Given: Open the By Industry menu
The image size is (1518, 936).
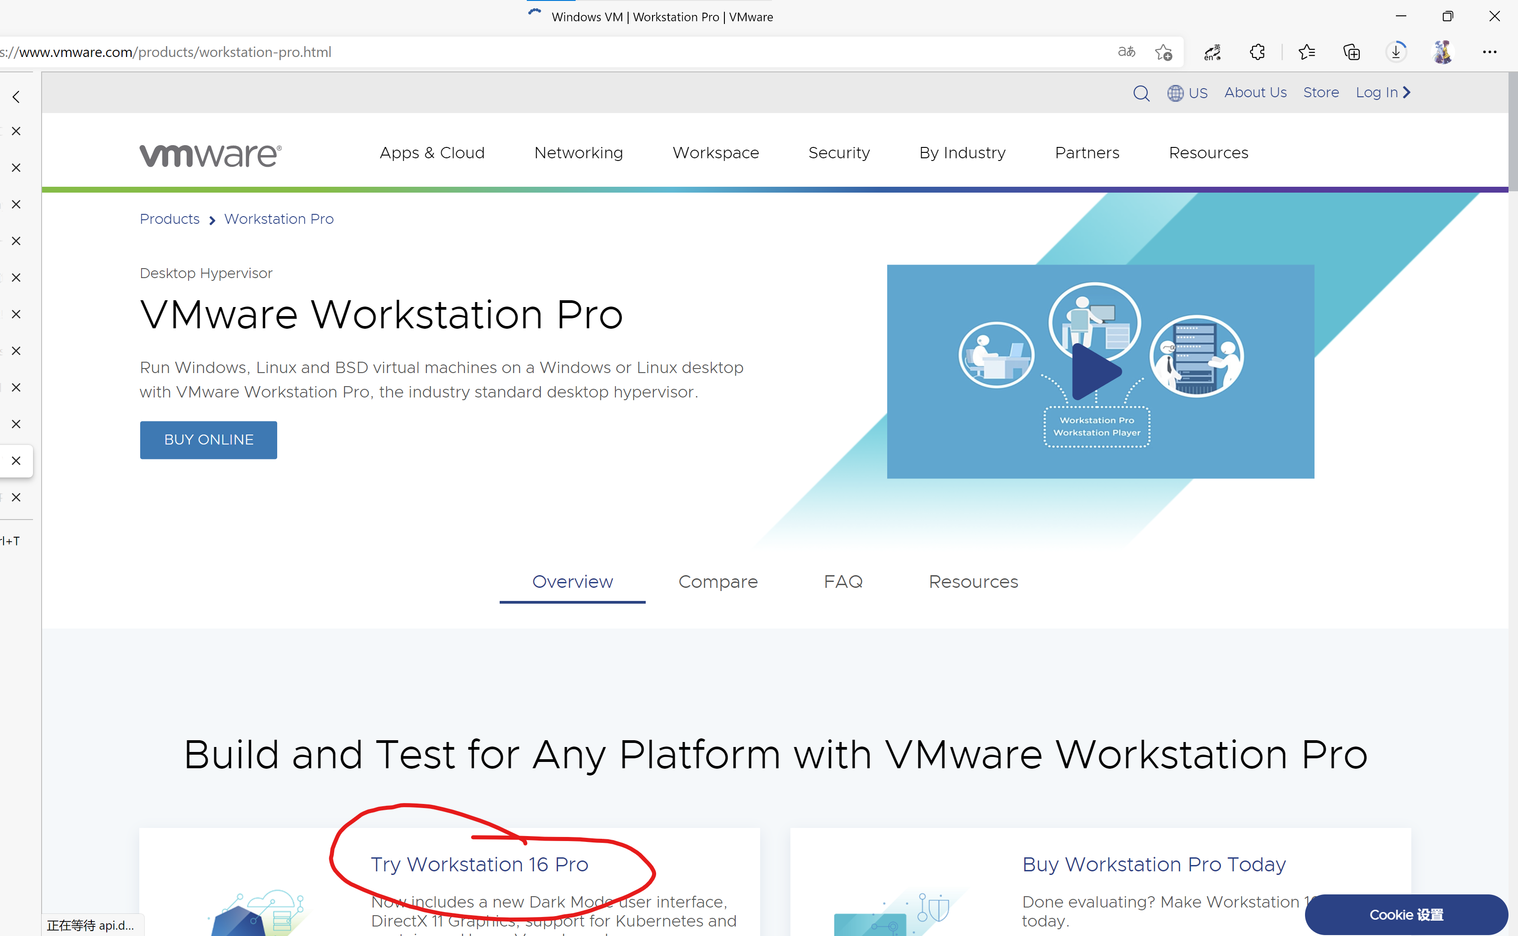Looking at the screenshot, I should (962, 153).
